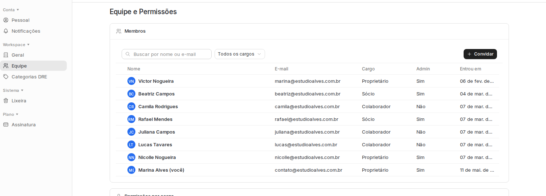The image size is (546, 196).
Task: Focus the Buscar por nome ou e-mail field
Action: 167,54
